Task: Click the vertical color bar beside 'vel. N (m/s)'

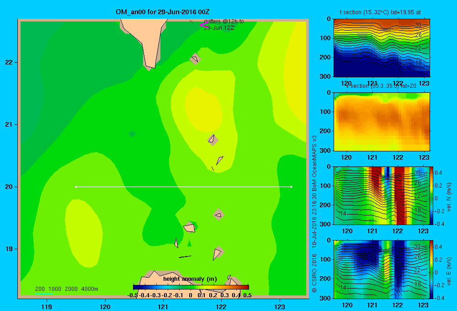Action: coord(431,195)
